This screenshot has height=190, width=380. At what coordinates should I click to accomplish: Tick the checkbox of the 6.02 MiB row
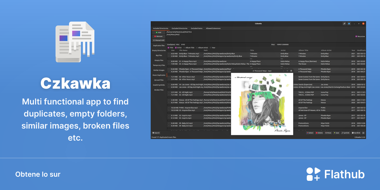pos(169,54)
